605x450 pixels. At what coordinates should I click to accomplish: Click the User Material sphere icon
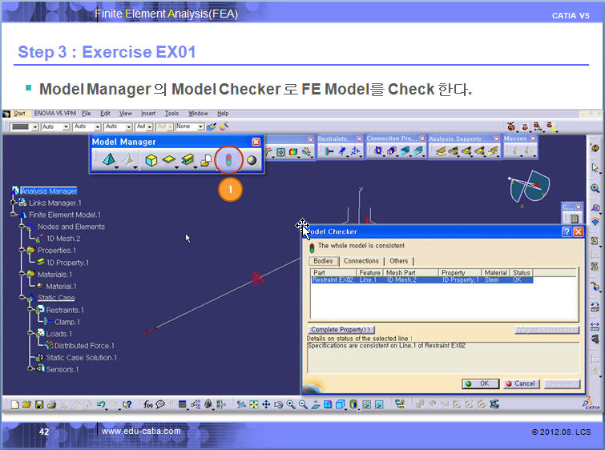point(251,160)
